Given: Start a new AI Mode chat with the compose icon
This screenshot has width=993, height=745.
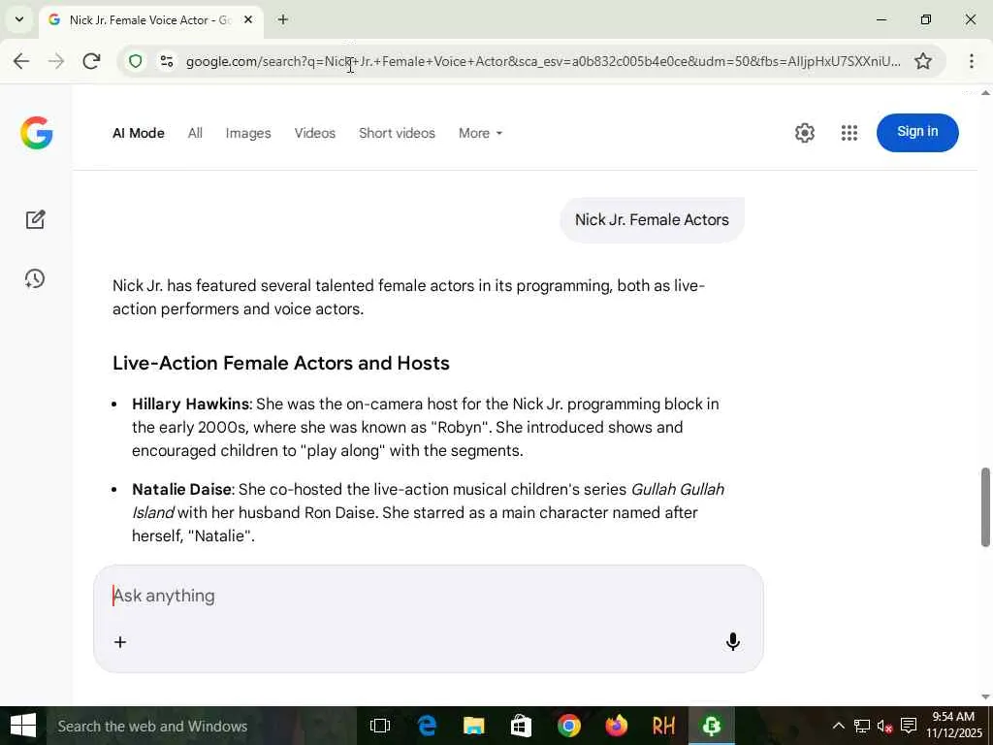Looking at the screenshot, I should click(x=36, y=219).
